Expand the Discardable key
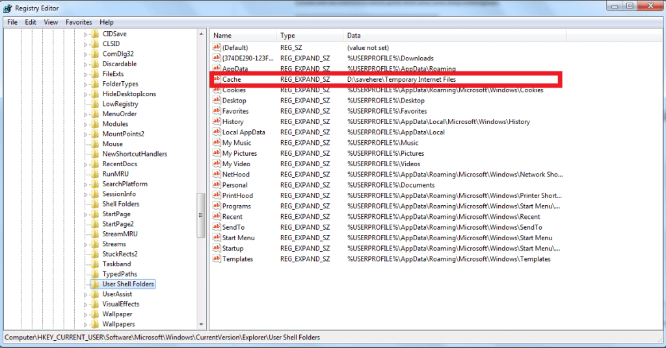Image resolution: width=666 pixels, height=348 pixels. (x=85, y=64)
